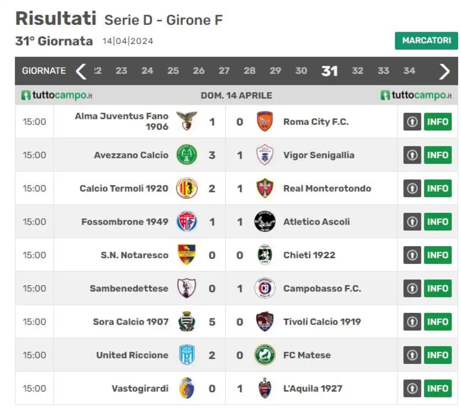Open the United Riccione blue crest
Image resolution: width=461 pixels, height=415 pixels.
(x=187, y=355)
